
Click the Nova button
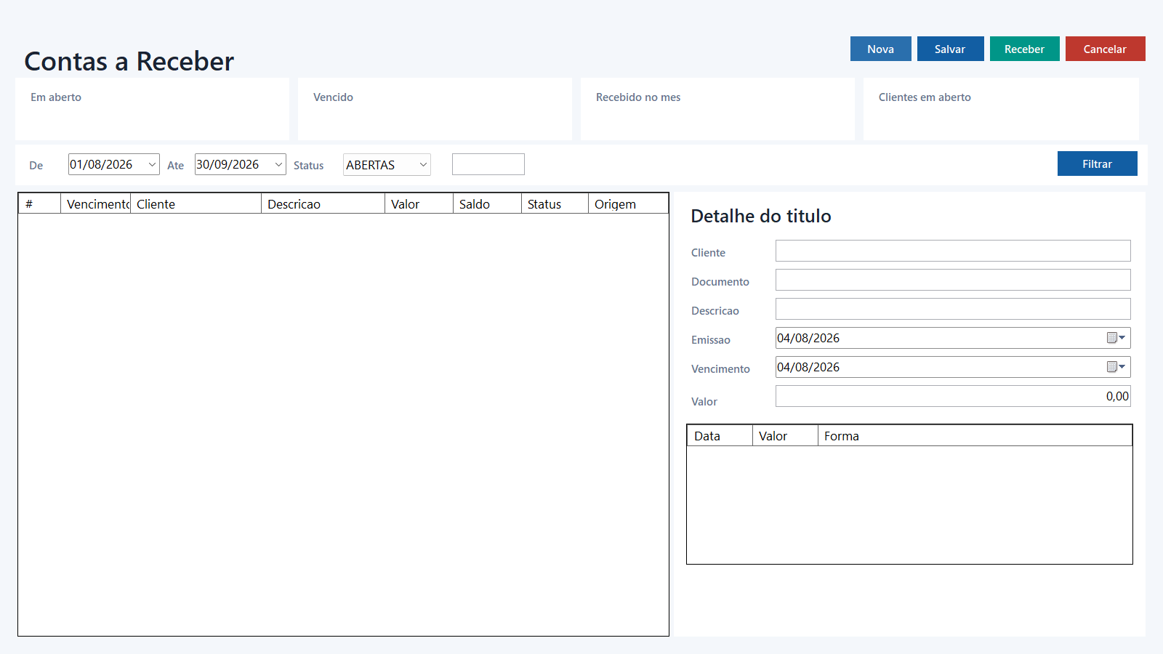click(x=880, y=49)
